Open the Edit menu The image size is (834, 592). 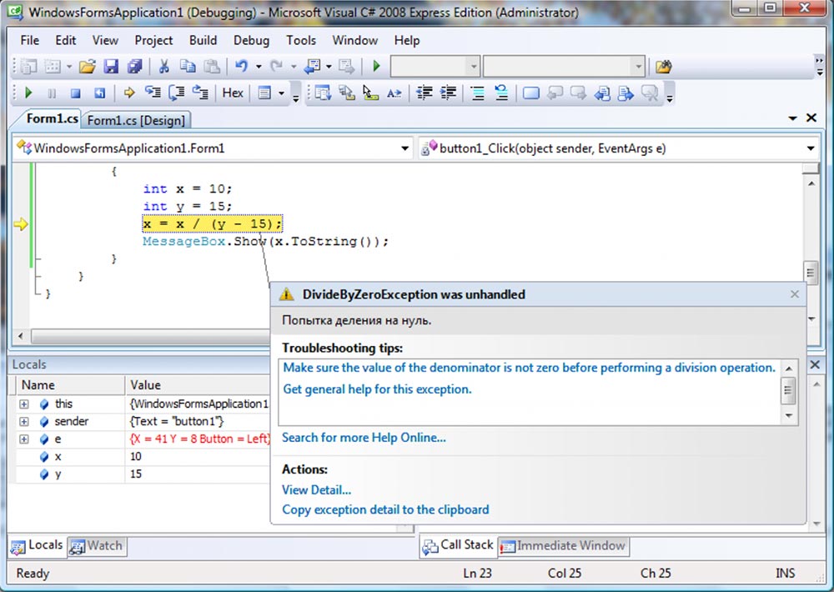tap(65, 40)
